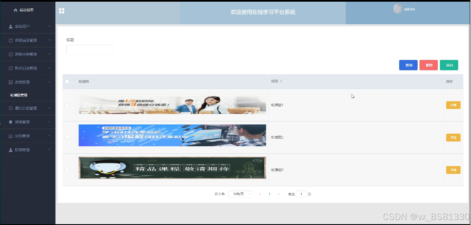Viewport: 471px width, 225px height.
Task: Check the row checkbox for 轮播图2
Action: (x=67, y=137)
